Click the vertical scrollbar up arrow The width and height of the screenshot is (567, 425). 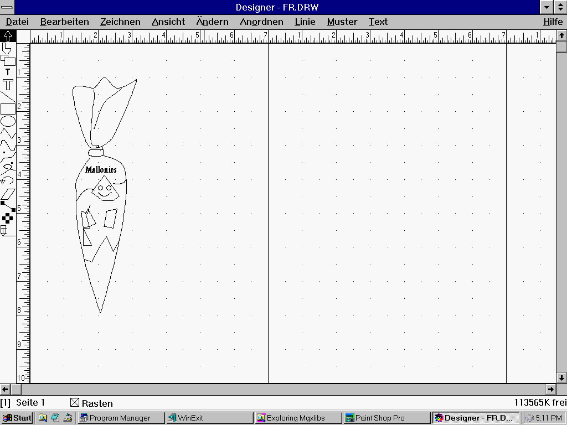point(561,36)
